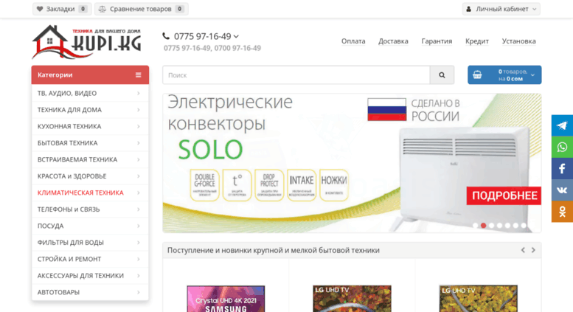Click the scales icon for comparison
Viewport: 573px width, 312px height.
coord(103,9)
